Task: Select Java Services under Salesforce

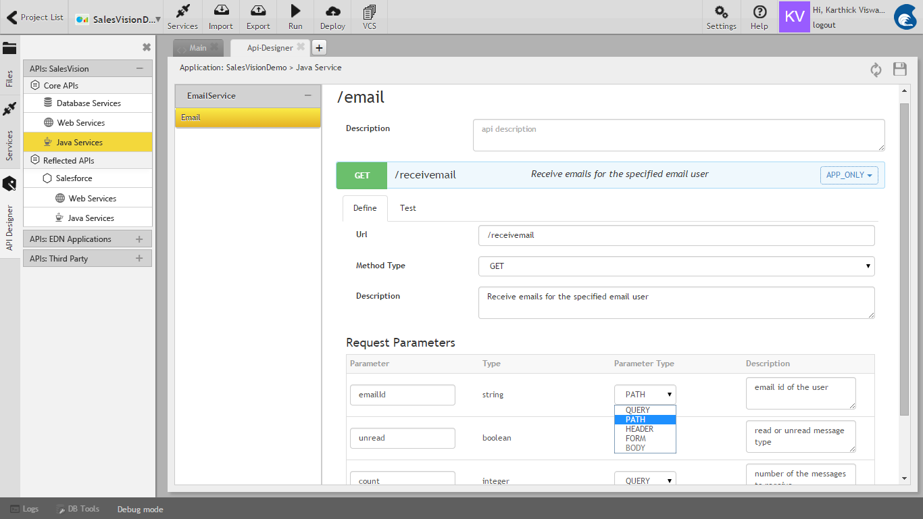Action: tap(88, 218)
